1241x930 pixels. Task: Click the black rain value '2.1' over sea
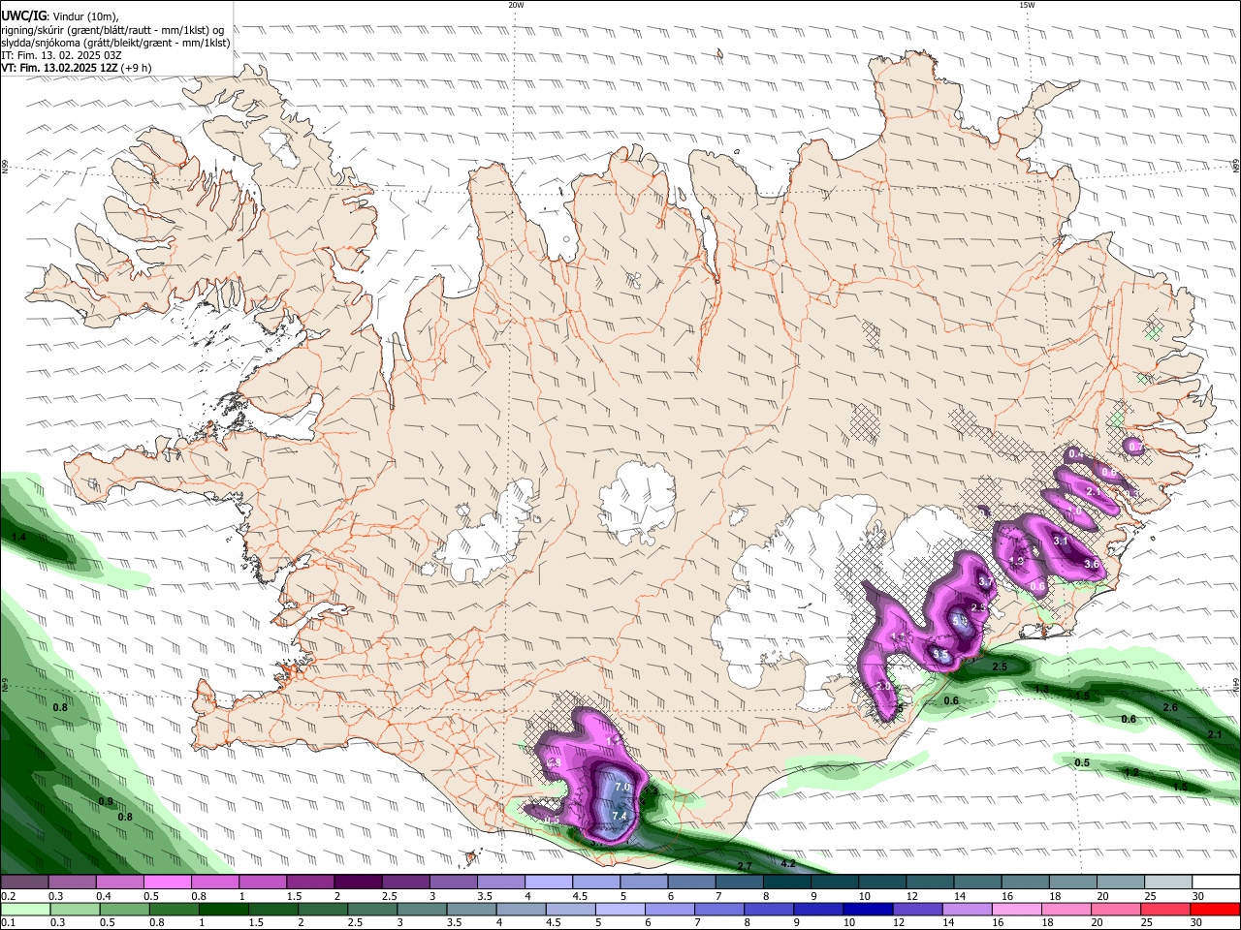tap(1215, 735)
